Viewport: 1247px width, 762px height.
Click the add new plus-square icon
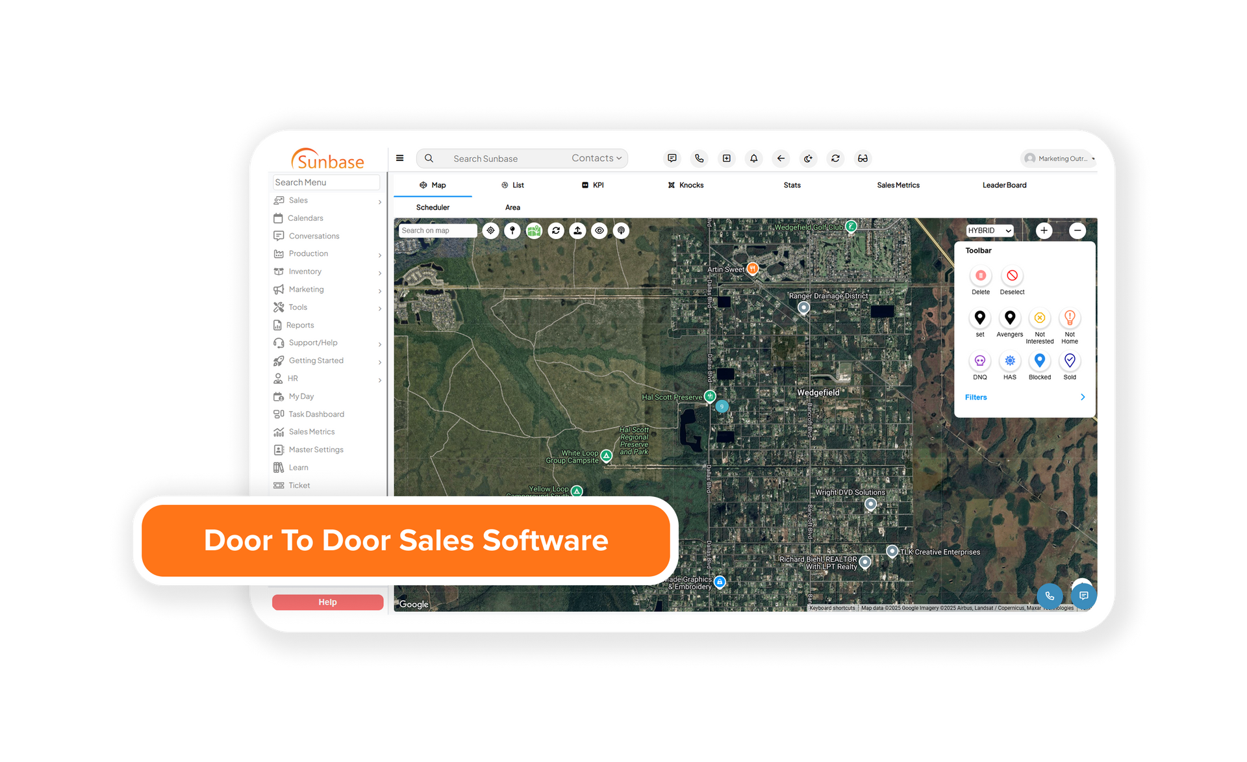click(727, 158)
